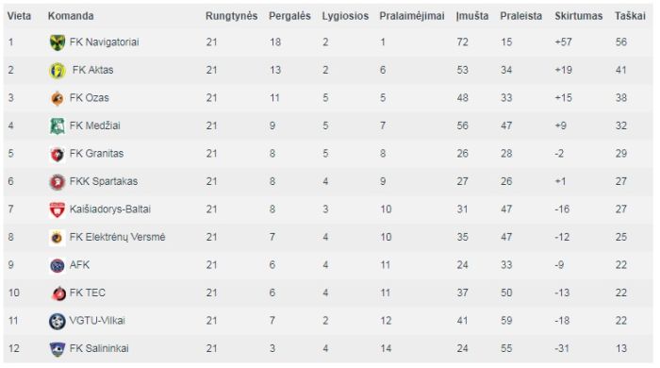Click the Komanda column header

(71, 16)
